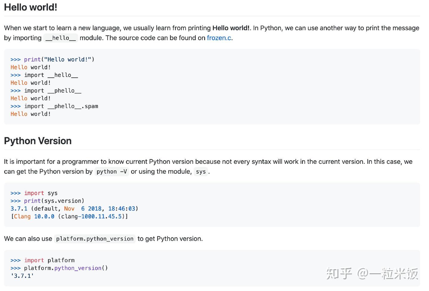Click the Hello world! page heading
Screen dimensions: 429x291
click(x=30, y=7)
